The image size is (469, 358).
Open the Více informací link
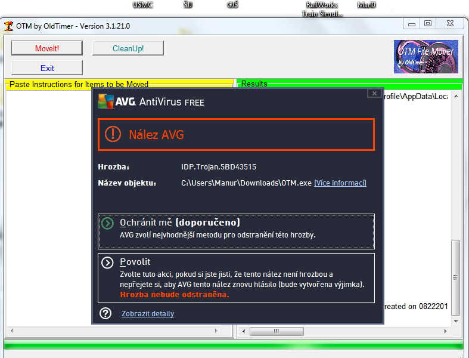coord(340,183)
